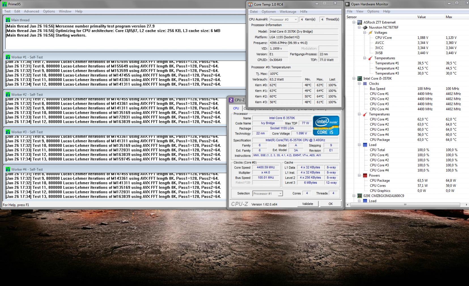The image size is (469, 286).
Task: Open the Test menu in Prime95
Action: click(7, 11)
